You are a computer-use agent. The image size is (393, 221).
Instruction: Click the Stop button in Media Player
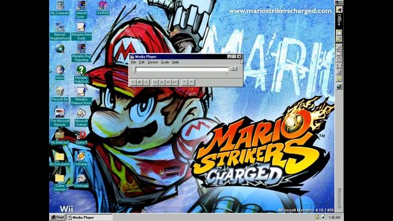pyautogui.click(x=139, y=82)
